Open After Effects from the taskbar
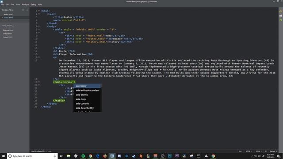Image resolution: width=283 pixels, height=159 pixels. click(177, 156)
